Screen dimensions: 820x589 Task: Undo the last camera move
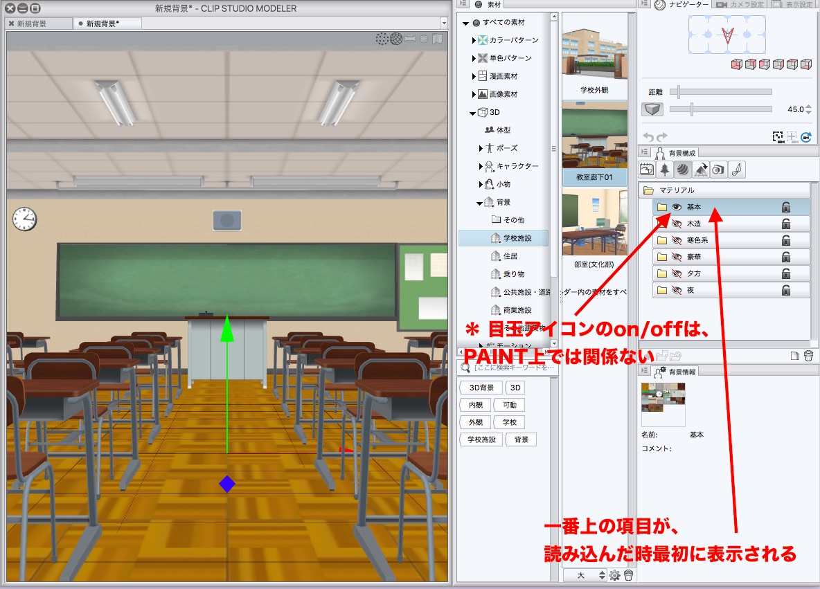(648, 137)
